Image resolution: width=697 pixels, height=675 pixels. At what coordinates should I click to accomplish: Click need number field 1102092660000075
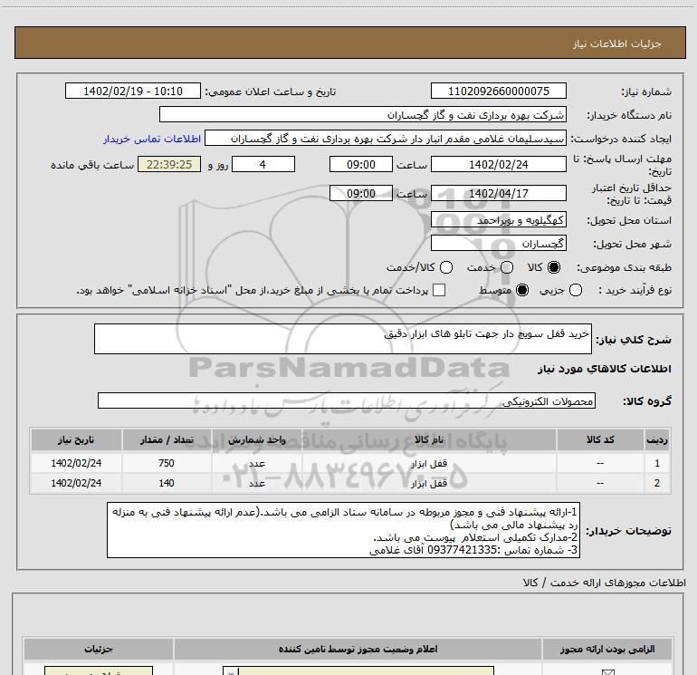tap(498, 92)
